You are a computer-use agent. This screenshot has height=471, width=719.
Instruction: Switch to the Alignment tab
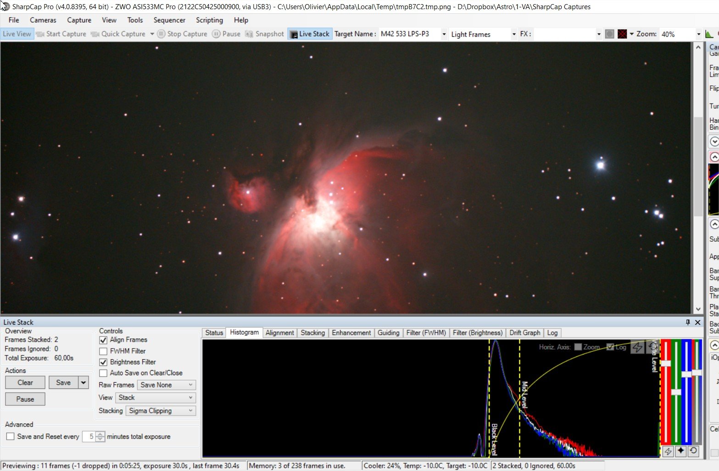pyautogui.click(x=279, y=333)
